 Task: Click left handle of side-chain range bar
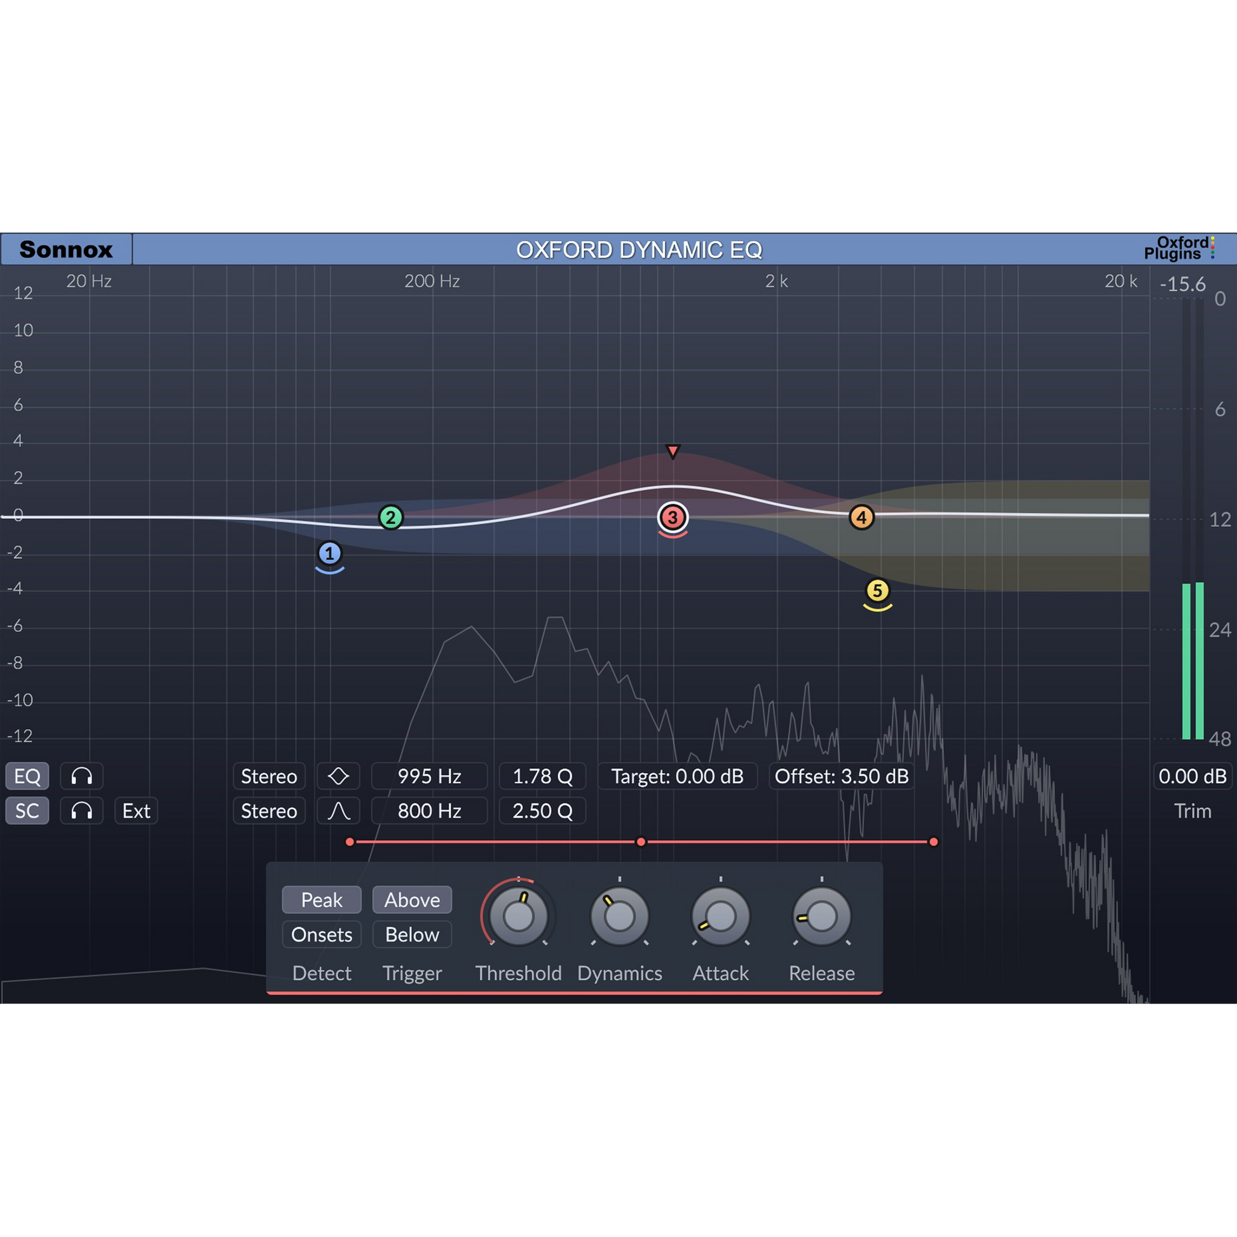(350, 842)
